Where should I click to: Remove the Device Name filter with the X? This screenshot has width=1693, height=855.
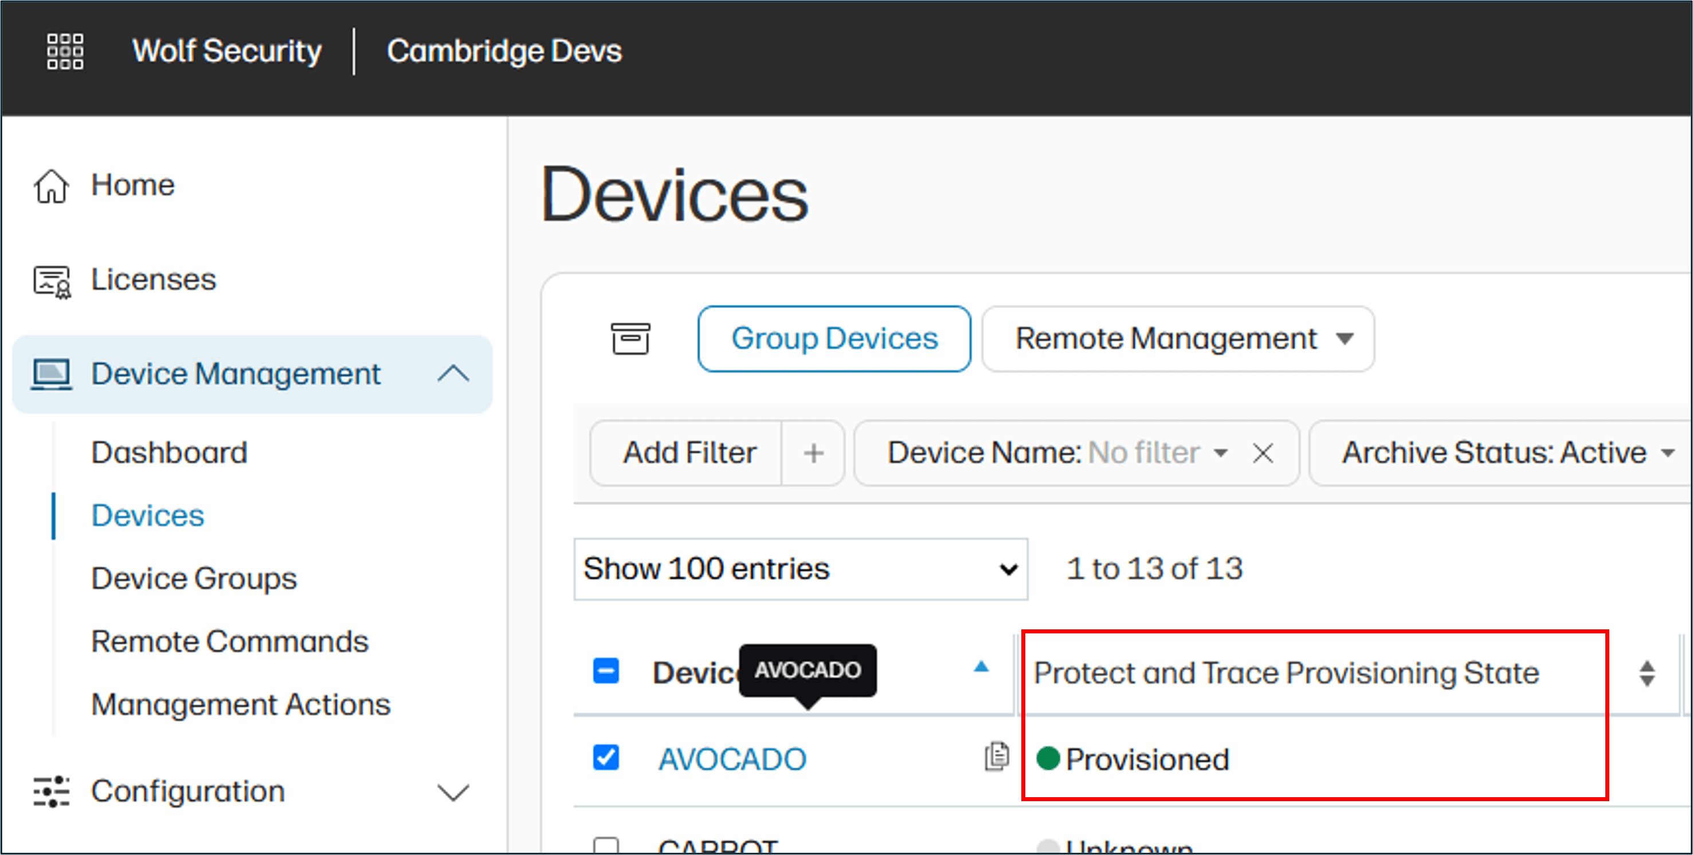(x=1263, y=452)
